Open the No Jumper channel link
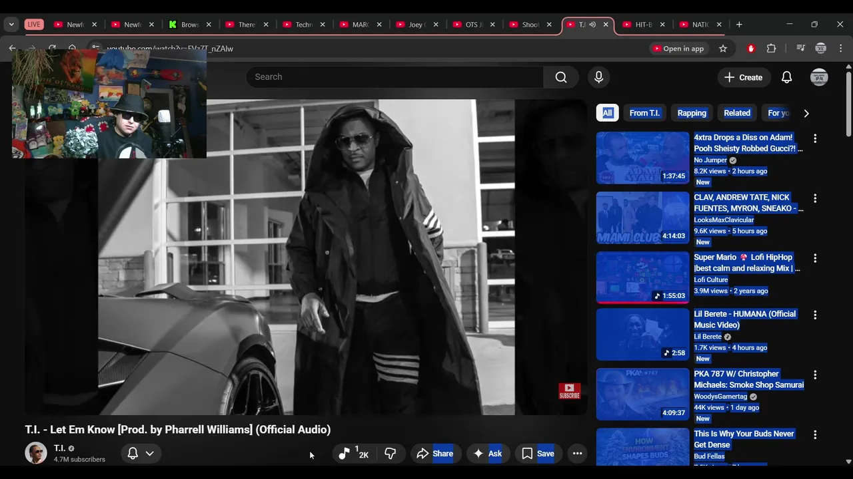This screenshot has width=853, height=479. pos(710,160)
